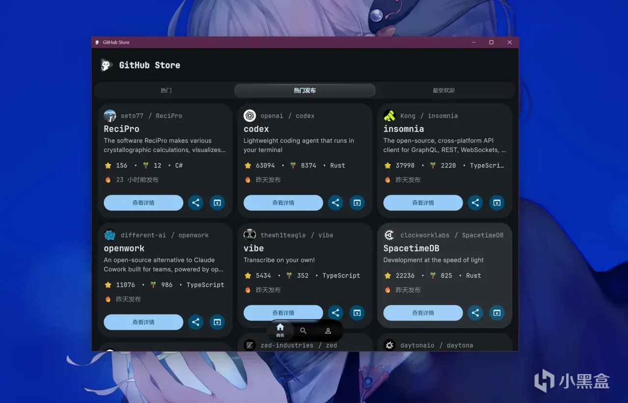This screenshot has height=403, width=628.
Task: Click the clockworklabs avatar on the SpacetimeDB card
Action: (x=390, y=235)
